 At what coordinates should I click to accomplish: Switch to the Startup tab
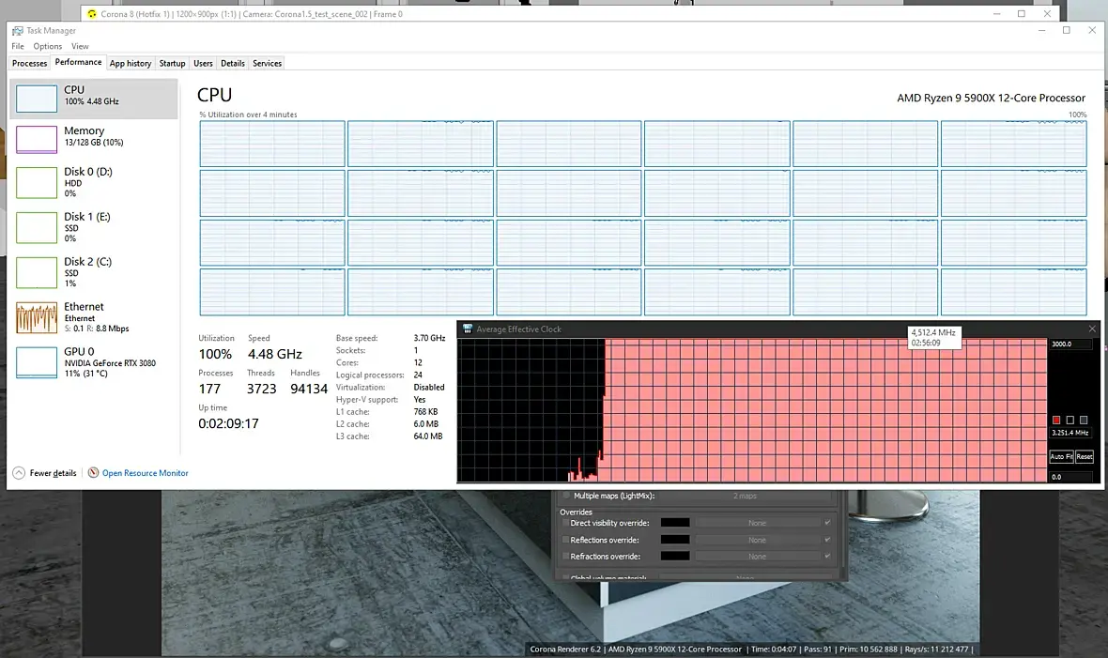172,63
